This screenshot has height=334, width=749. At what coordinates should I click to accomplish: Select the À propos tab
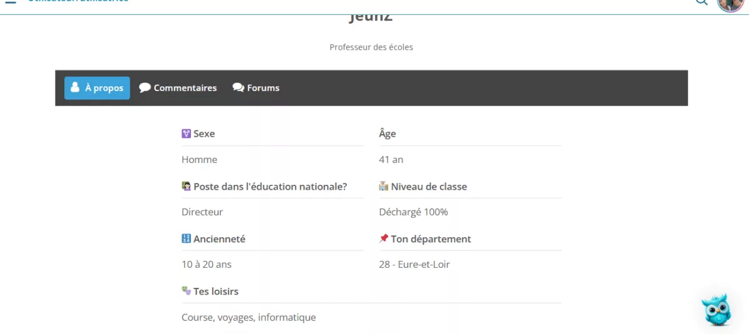[x=97, y=88]
